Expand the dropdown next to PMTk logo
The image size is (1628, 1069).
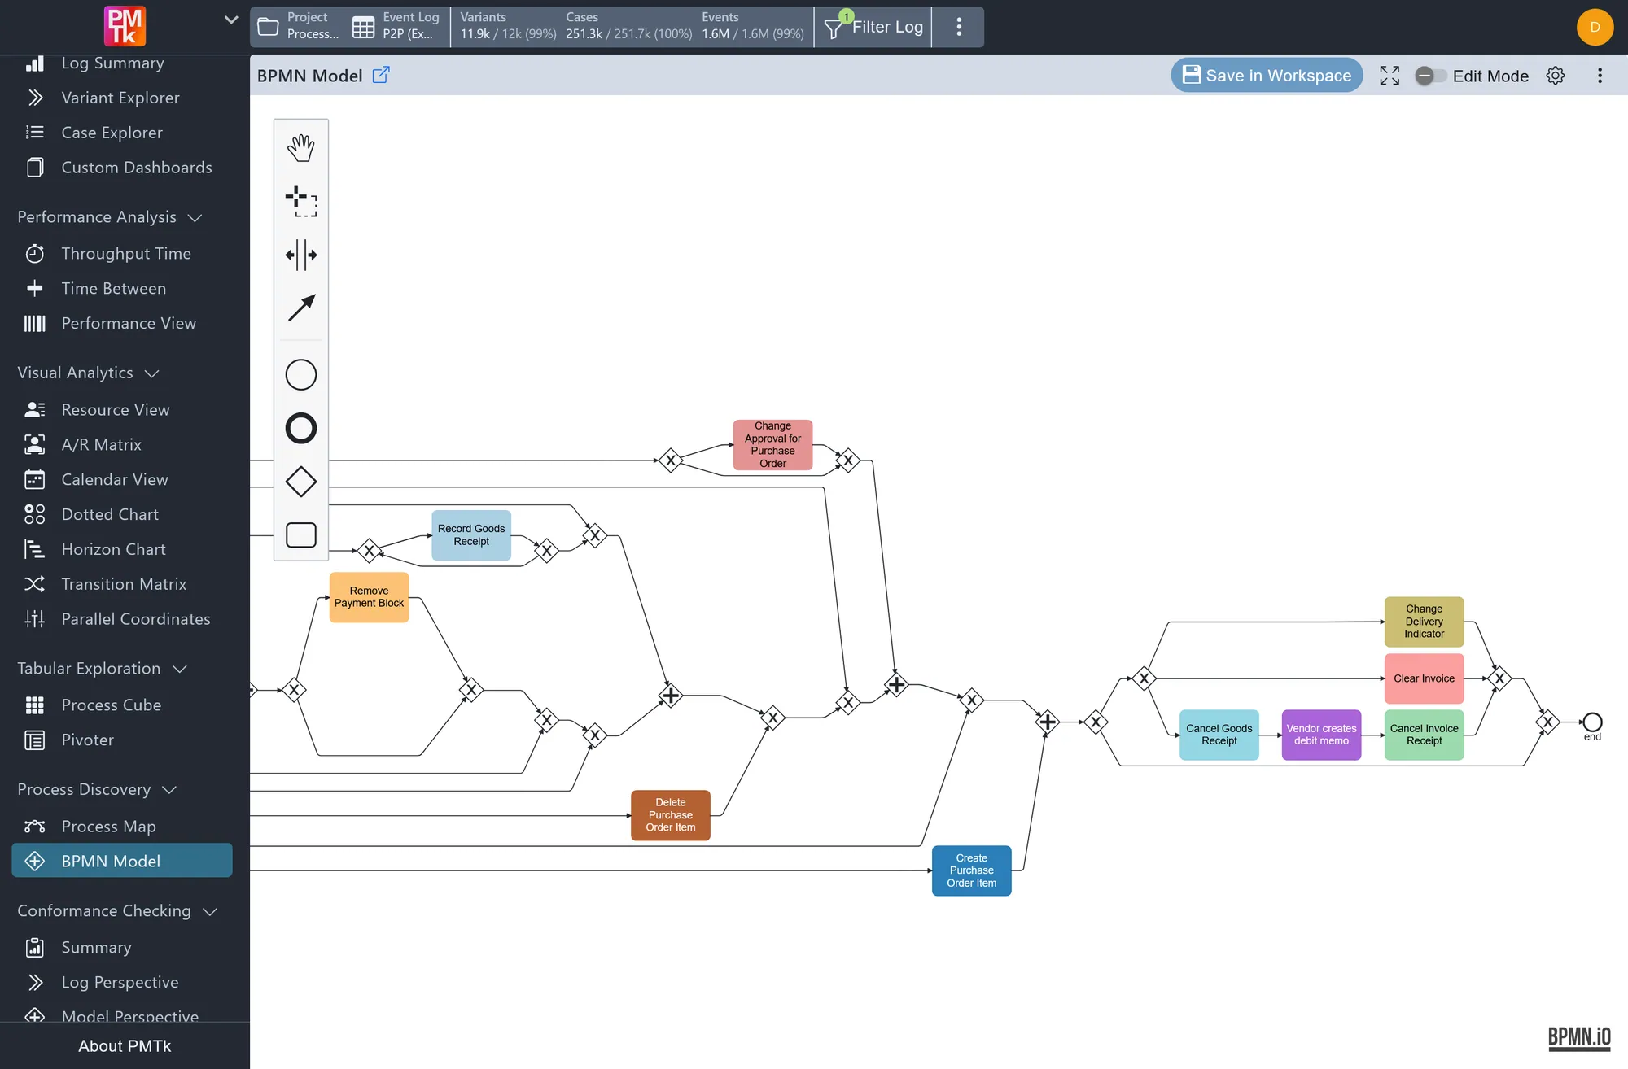pyautogui.click(x=231, y=20)
